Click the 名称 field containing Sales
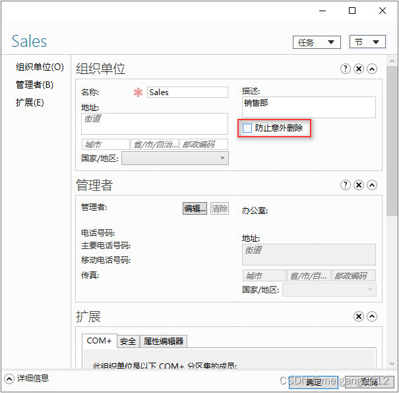Screen dimensions: 399x393 coord(187,92)
